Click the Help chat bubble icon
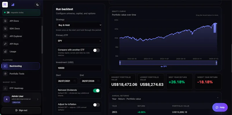Viewport: 232px width, 115px height. coord(217,107)
